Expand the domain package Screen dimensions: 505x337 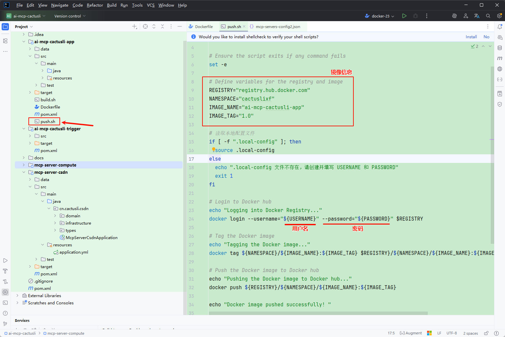tap(55, 216)
